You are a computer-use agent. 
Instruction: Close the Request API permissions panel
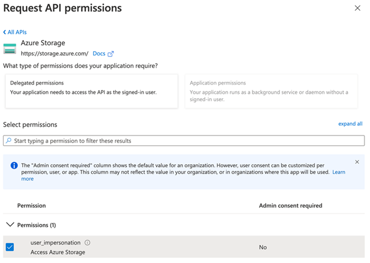point(357,8)
